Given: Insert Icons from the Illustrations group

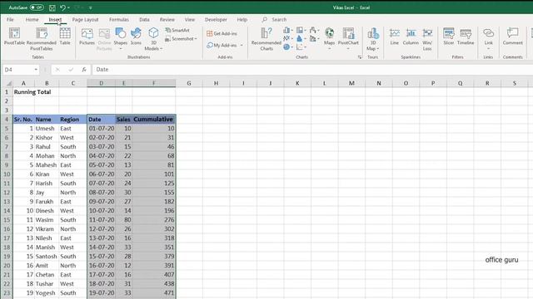Looking at the screenshot, I should coord(136,37).
